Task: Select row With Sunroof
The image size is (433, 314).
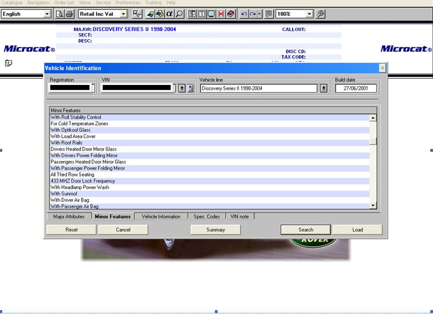Action: click(210, 194)
